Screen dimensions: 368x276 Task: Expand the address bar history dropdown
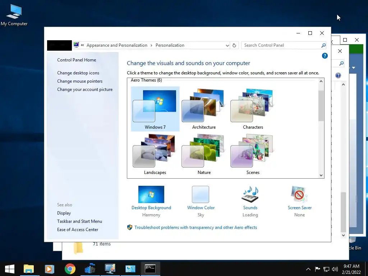[x=227, y=45]
